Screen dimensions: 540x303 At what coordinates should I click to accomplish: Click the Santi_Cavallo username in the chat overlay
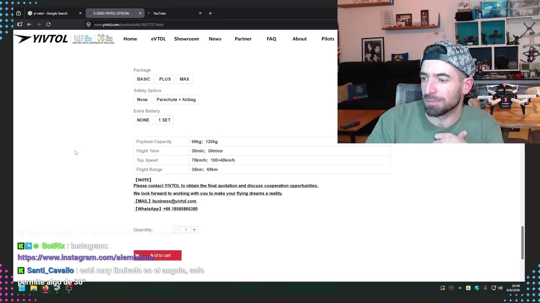click(50, 271)
